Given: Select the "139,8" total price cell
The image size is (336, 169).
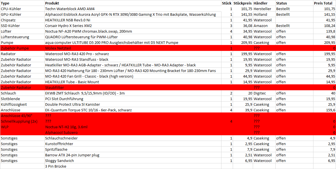Looking at the screenshot, I should click(x=324, y=31).
